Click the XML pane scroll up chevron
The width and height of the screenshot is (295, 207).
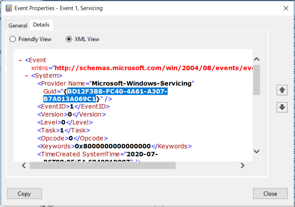pyautogui.click(x=257, y=59)
